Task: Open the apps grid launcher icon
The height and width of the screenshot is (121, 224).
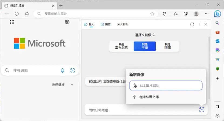Action: [x=12, y=22]
